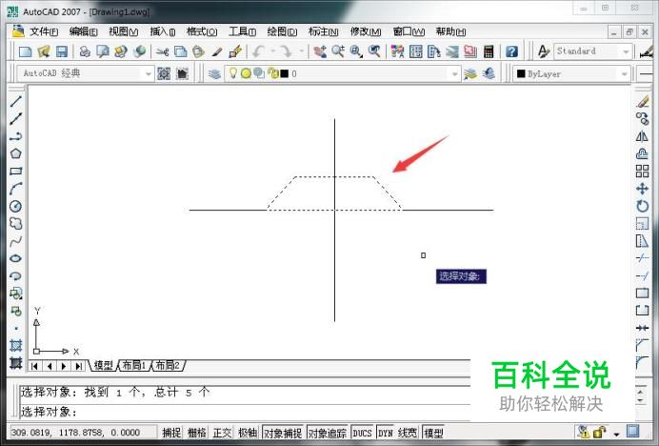
Task: Click the Offset modify tool
Action: coord(642,153)
